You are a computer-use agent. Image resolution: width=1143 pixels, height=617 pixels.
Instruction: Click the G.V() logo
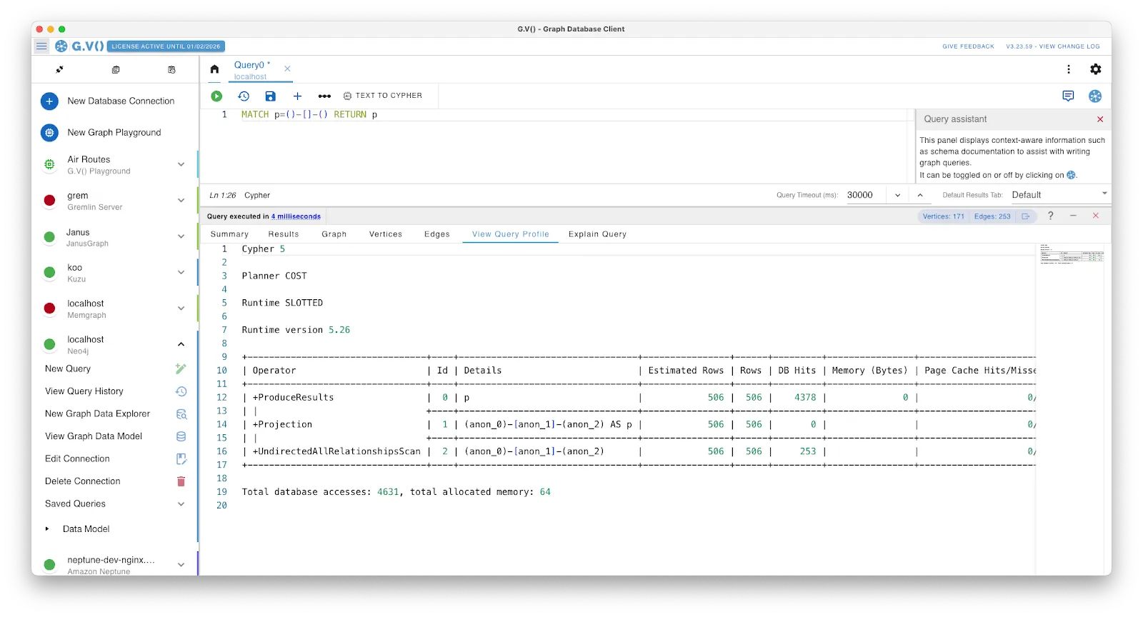[x=79, y=46]
